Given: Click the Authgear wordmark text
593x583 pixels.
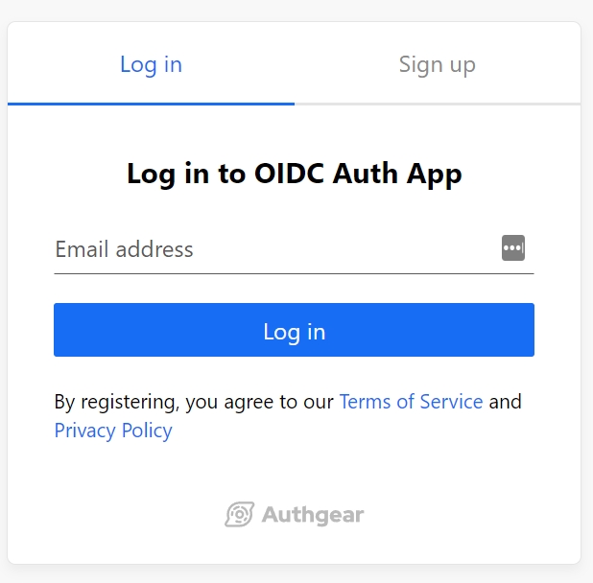Looking at the screenshot, I should [313, 515].
